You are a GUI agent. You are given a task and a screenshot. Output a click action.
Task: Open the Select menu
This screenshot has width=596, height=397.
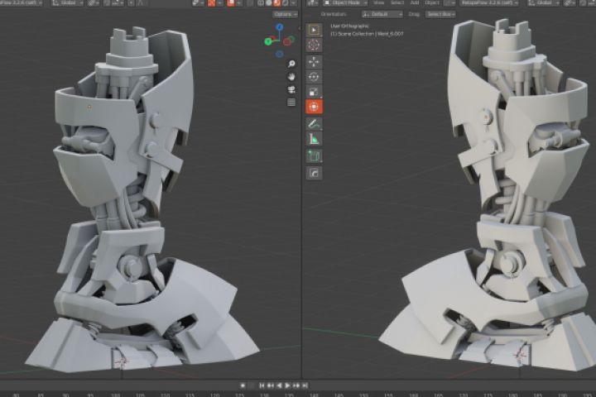(x=397, y=3)
